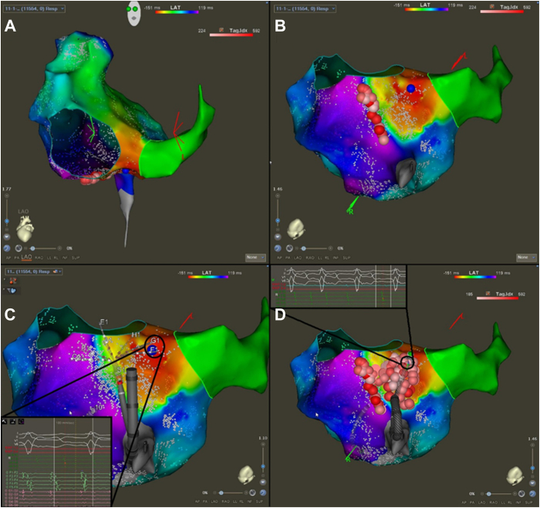The width and height of the screenshot is (540, 508).
Task: Click the head orientation icon atop panel A
Action: [133, 14]
